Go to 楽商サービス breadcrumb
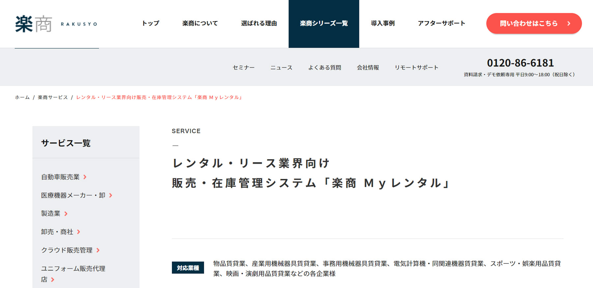The width and height of the screenshot is (593, 288). 53,98
